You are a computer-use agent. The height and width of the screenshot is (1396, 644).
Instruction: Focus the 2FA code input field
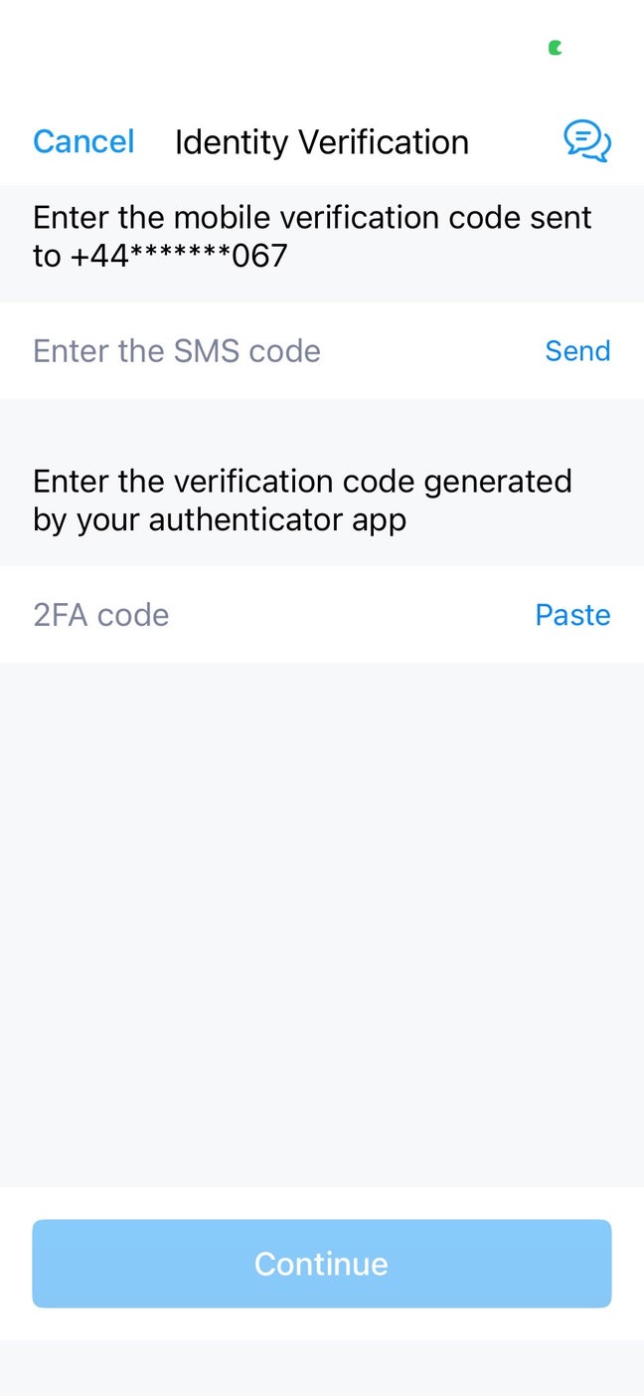coord(278,615)
